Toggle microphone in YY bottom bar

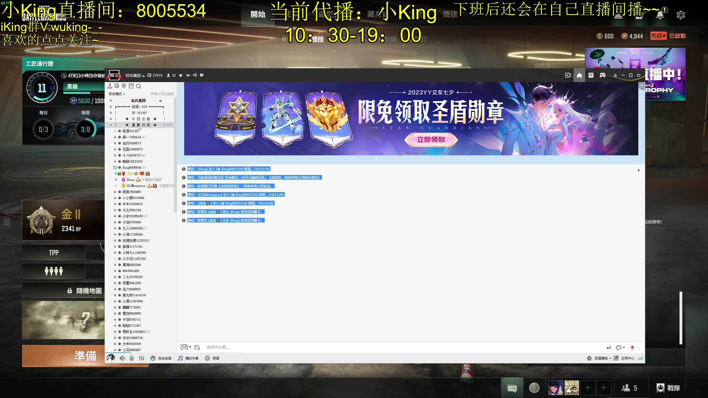132,358
